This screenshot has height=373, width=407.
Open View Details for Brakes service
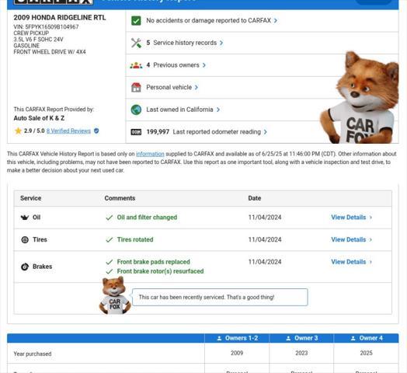(348, 262)
